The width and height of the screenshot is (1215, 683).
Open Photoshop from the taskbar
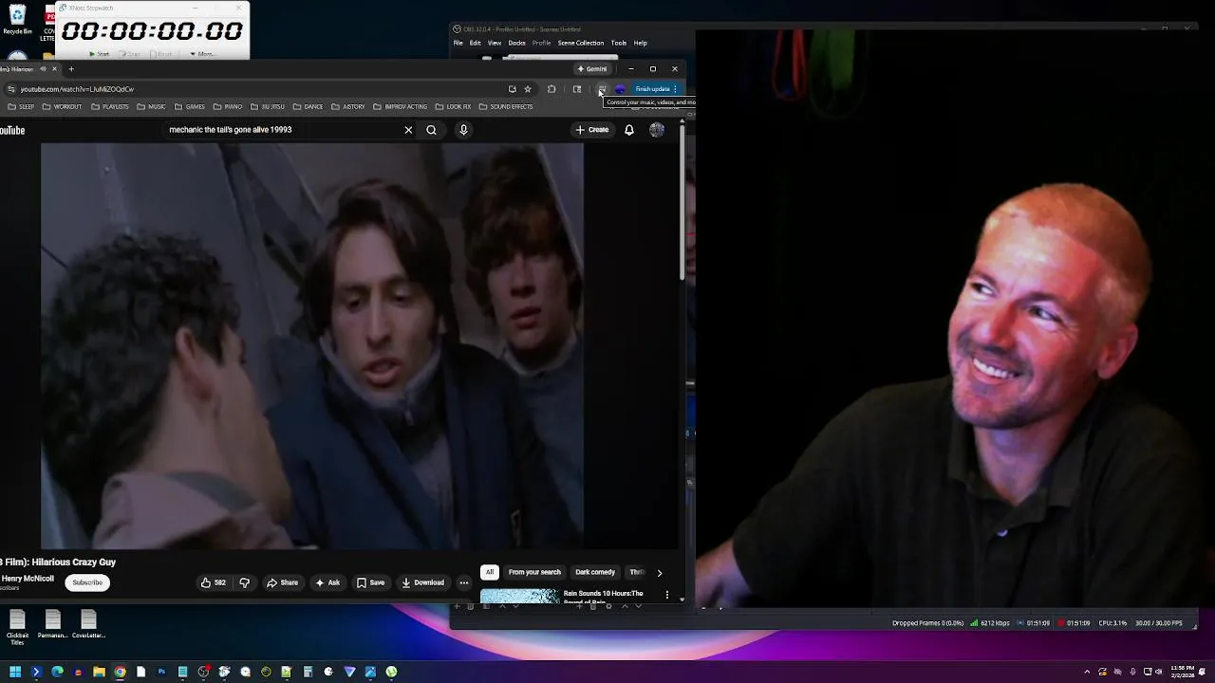point(161,672)
